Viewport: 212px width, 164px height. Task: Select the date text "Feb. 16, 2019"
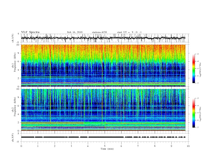(75, 32)
